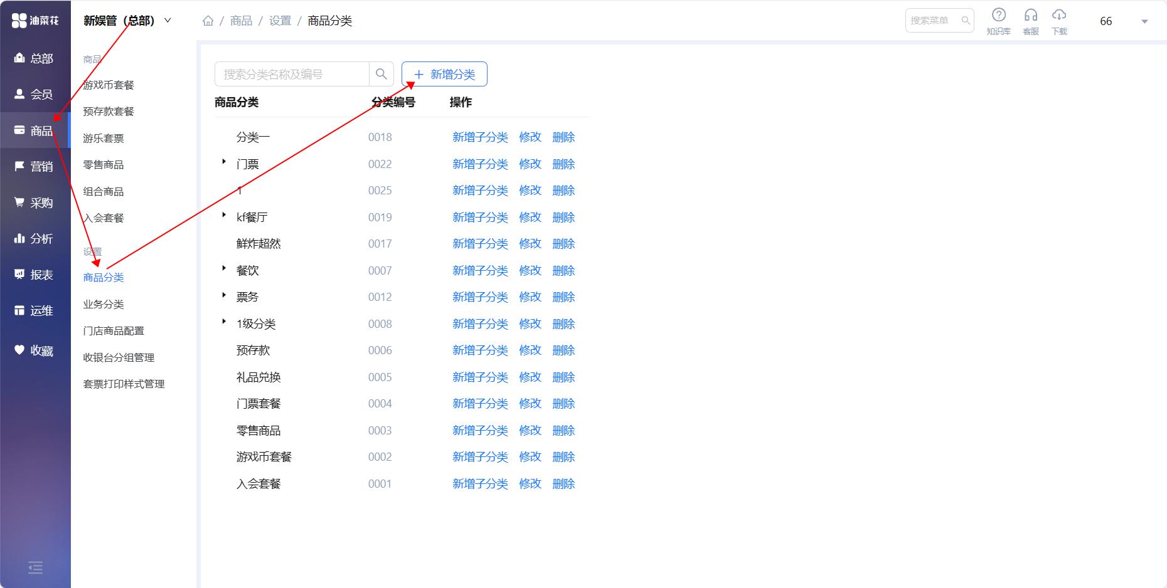Image resolution: width=1167 pixels, height=588 pixels.
Task: Collapse the sidebar using bottom menu icon
Action: (35, 567)
